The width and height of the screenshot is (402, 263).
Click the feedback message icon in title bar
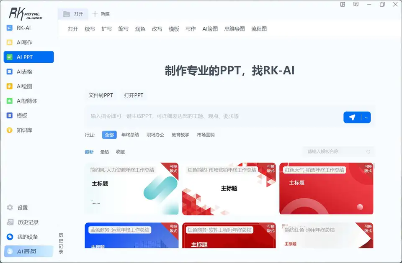356,4
